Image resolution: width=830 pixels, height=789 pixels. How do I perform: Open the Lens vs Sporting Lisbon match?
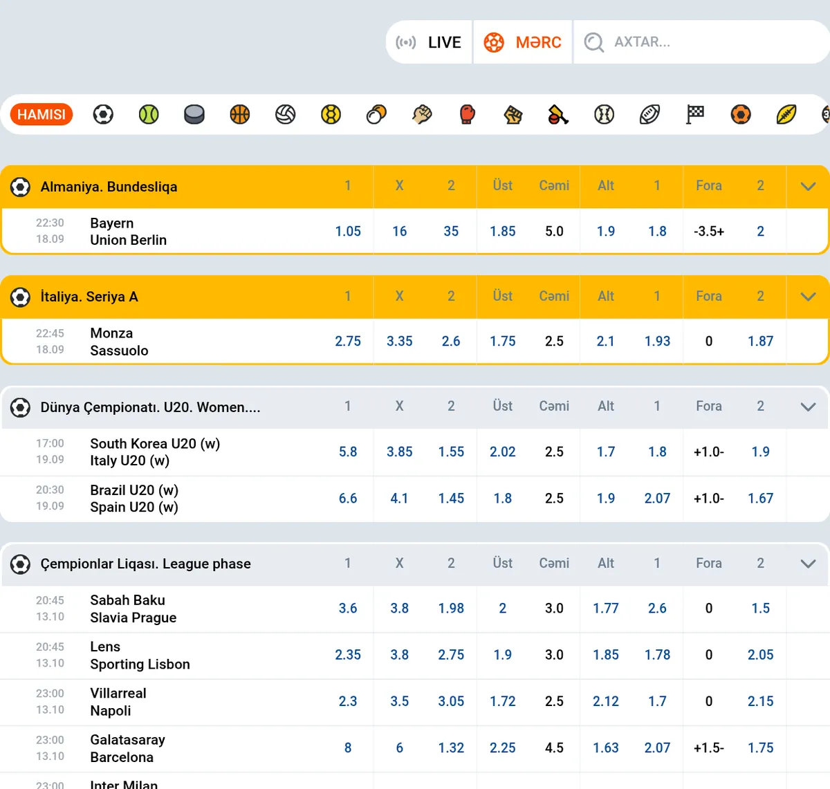140,656
